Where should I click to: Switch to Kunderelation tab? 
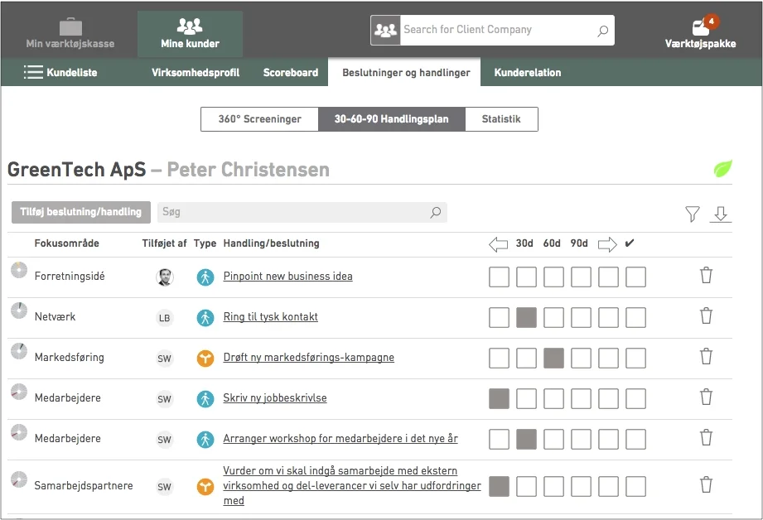528,73
